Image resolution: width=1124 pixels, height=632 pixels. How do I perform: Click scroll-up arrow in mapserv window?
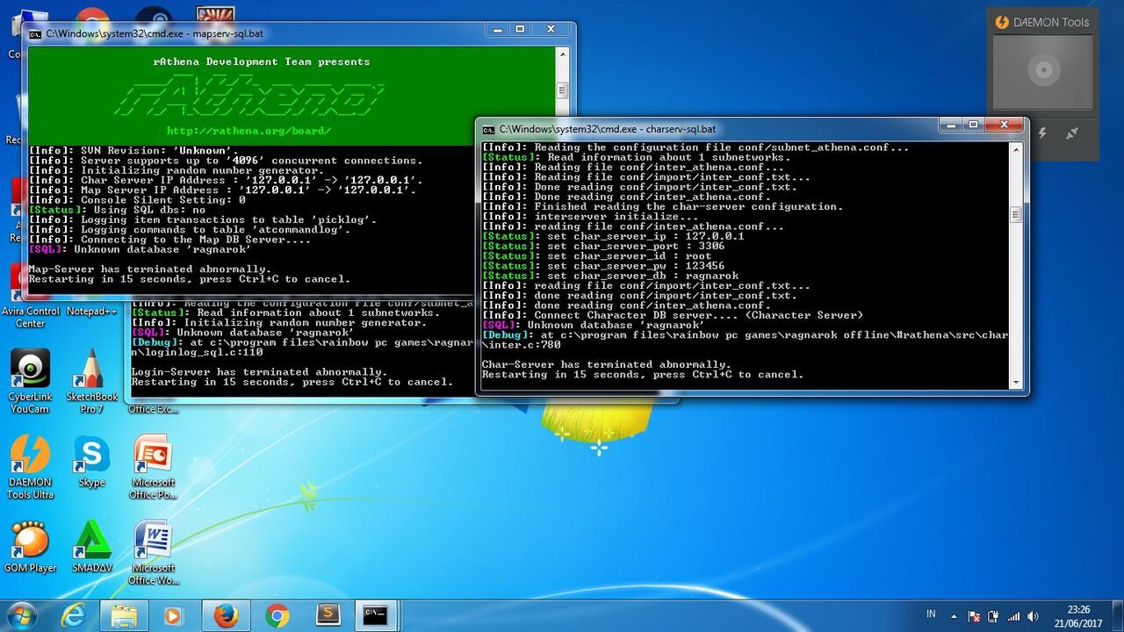coord(562,54)
